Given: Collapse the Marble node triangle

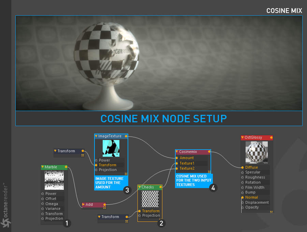Looking at the screenshot, I should pyautogui.click(x=43, y=167).
